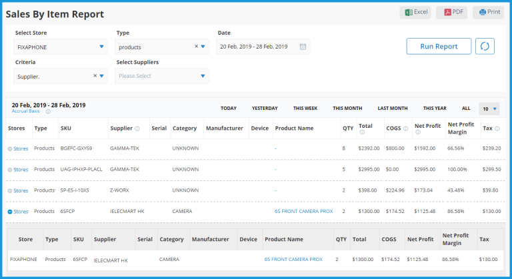
Task: Click Category column header in main table
Action: click(185, 129)
